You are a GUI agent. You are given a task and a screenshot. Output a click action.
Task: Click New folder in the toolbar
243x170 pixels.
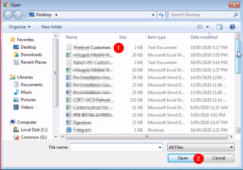(x=52, y=27)
